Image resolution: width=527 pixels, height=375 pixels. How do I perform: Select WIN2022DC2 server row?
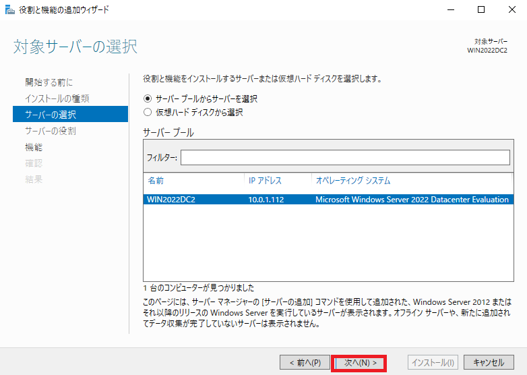pyautogui.click(x=328, y=199)
